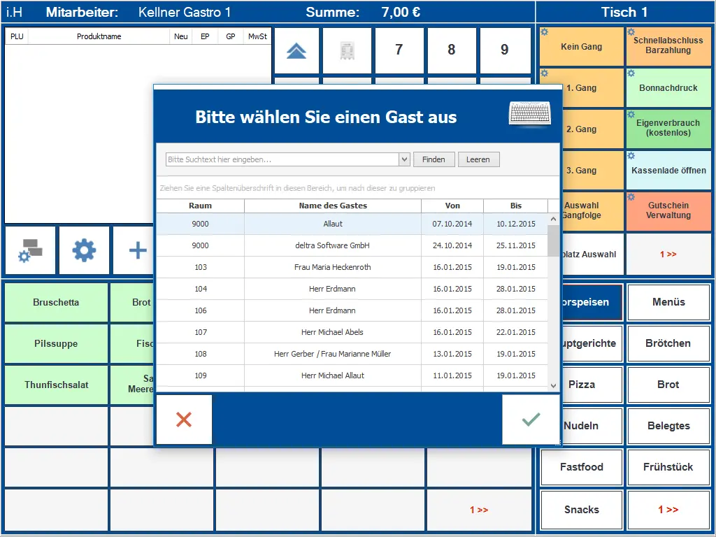The width and height of the screenshot is (716, 537).
Task: Click the double up-arrow icon above the numpad
Action: click(x=296, y=50)
